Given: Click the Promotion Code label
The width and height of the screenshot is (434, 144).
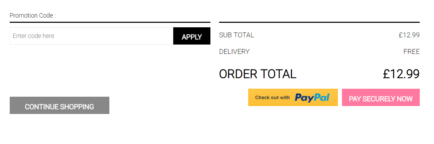Looking at the screenshot, I should coord(33,16).
